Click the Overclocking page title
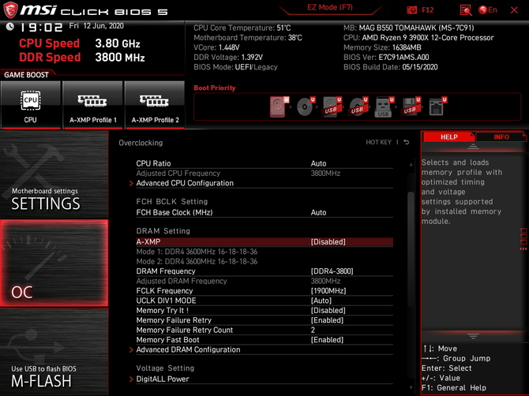 point(141,143)
